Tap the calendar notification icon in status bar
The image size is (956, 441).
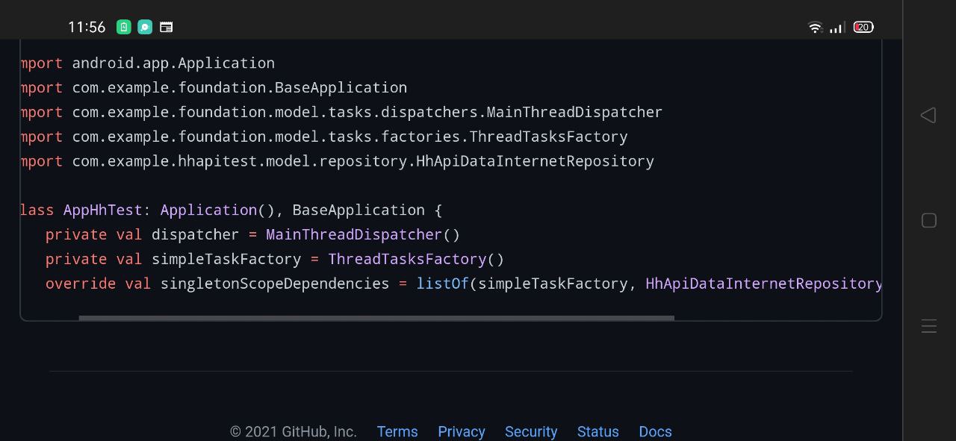tap(167, 27)
